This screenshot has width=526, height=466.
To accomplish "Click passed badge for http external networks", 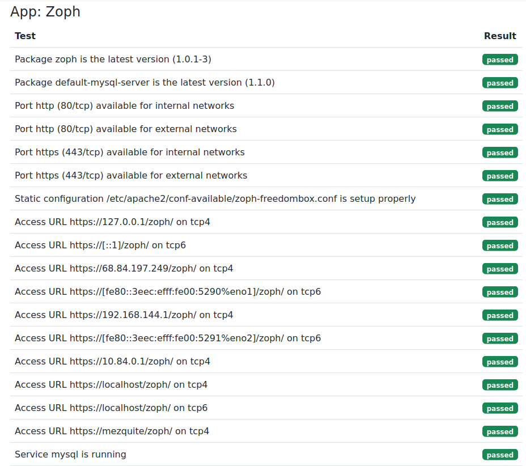I will coord(499,129).
